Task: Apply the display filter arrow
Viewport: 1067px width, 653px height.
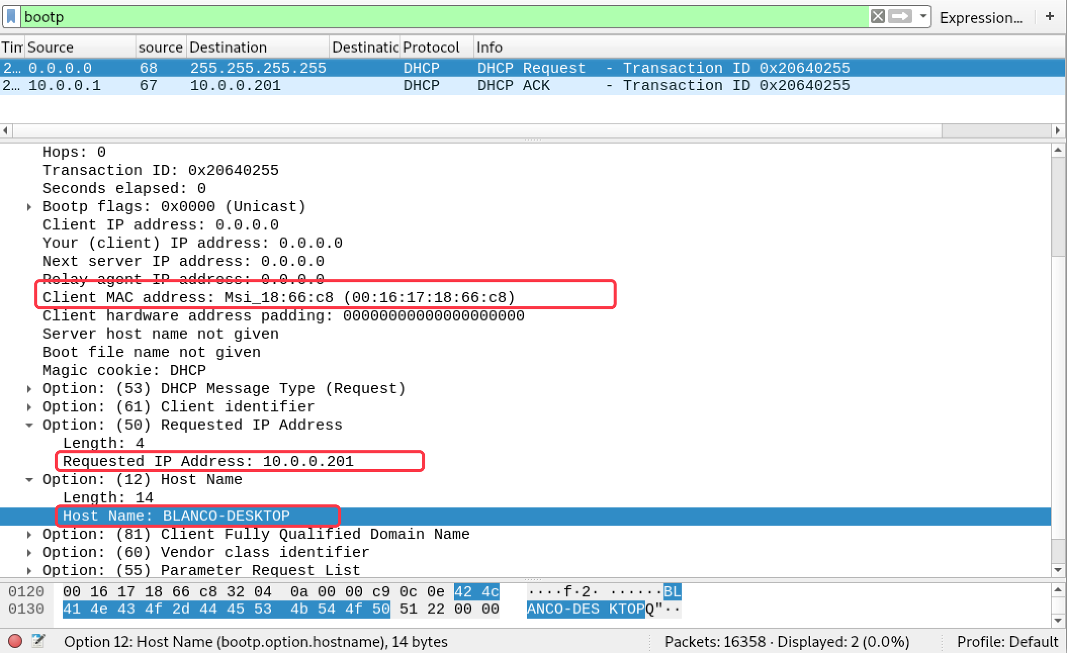Action: point(900,17)
